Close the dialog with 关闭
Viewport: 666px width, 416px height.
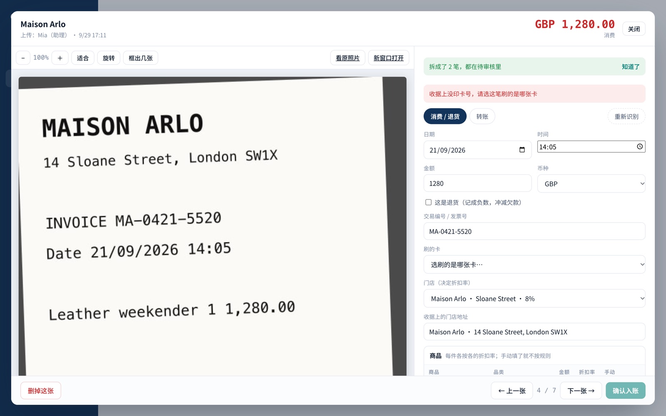[x=634, y=29]
